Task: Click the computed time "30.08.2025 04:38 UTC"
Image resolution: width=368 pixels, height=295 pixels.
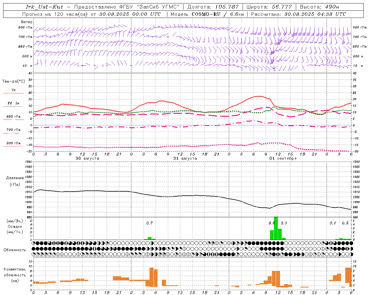Action: point(315,14)
